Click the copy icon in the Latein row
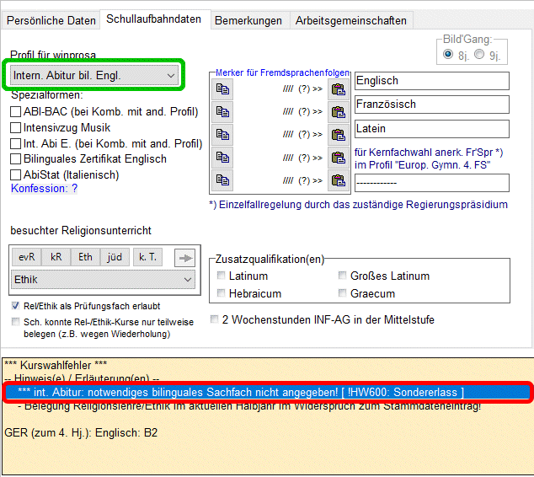The image size is (534, 477). (x=222, y=134)
